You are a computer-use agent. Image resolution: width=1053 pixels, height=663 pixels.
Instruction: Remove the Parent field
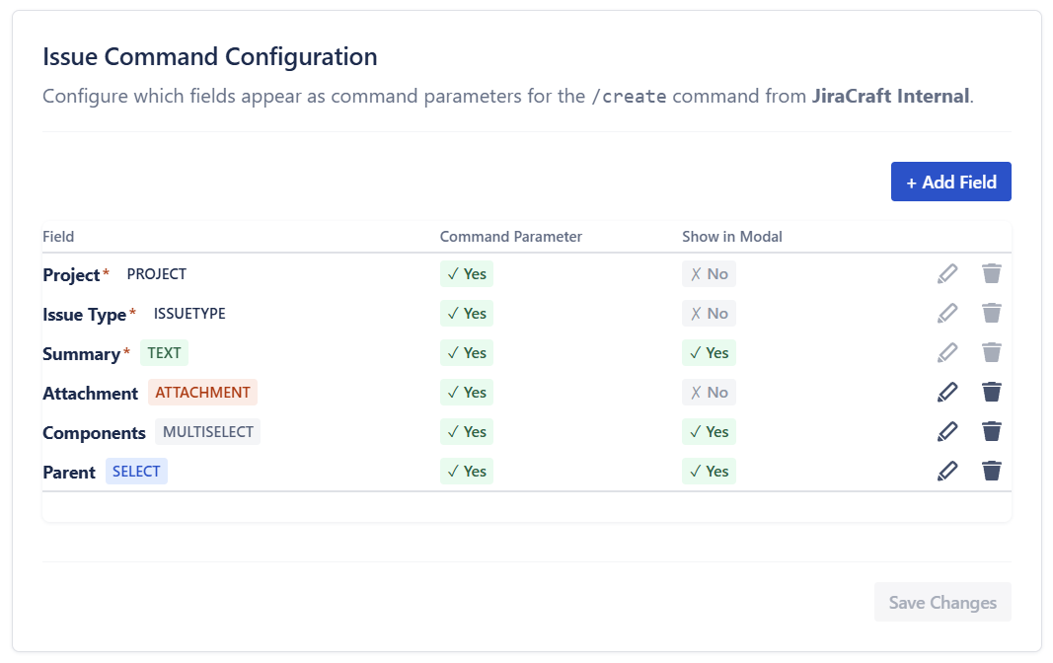pyautogui.click(x=991, y=472)
